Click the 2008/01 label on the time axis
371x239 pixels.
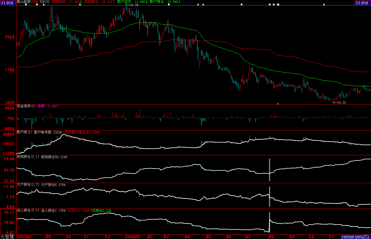[x=133, y=237]
